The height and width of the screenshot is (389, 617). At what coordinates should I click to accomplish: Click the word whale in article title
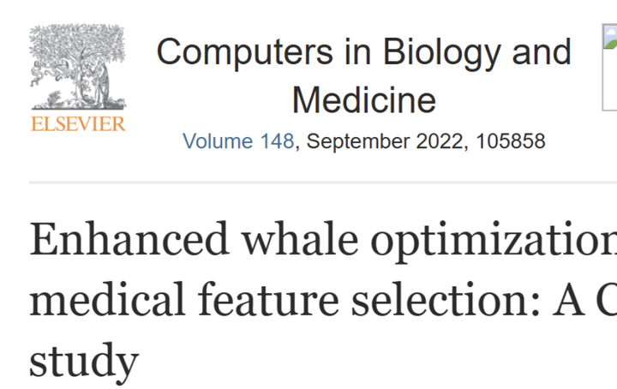[300, 239]
